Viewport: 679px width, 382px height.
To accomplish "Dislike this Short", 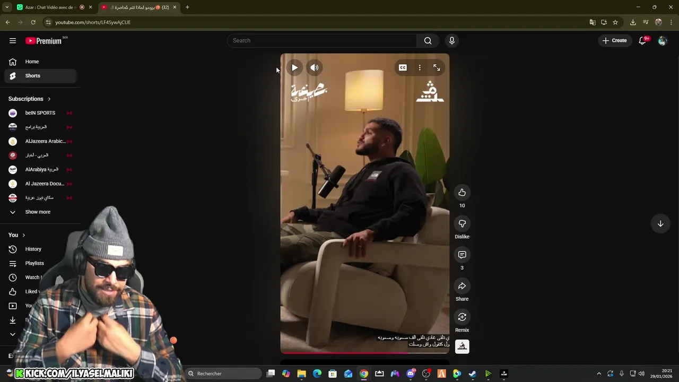I will point(462,223).
